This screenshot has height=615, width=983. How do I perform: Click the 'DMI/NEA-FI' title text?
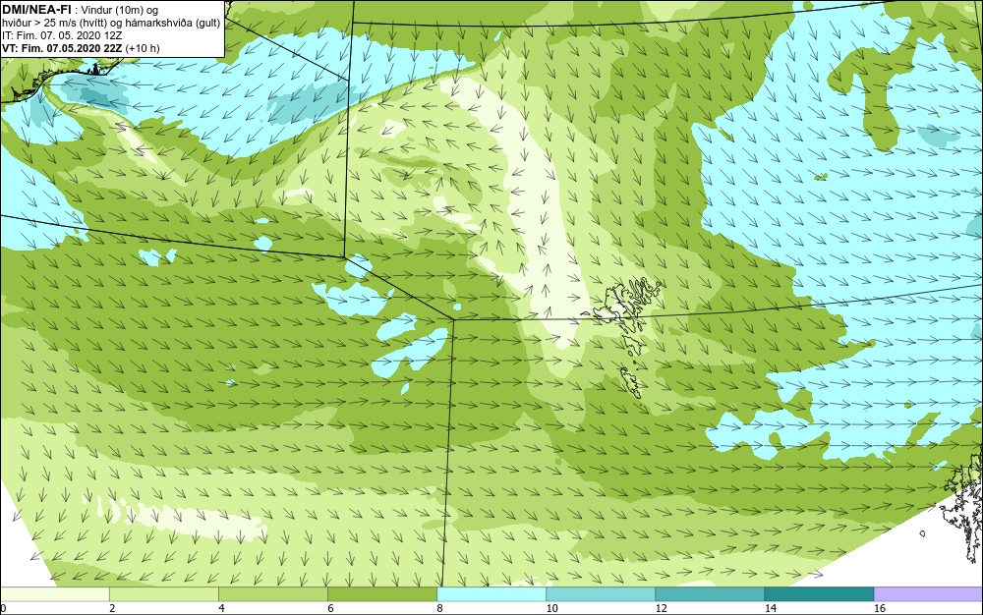pos(36,9)
